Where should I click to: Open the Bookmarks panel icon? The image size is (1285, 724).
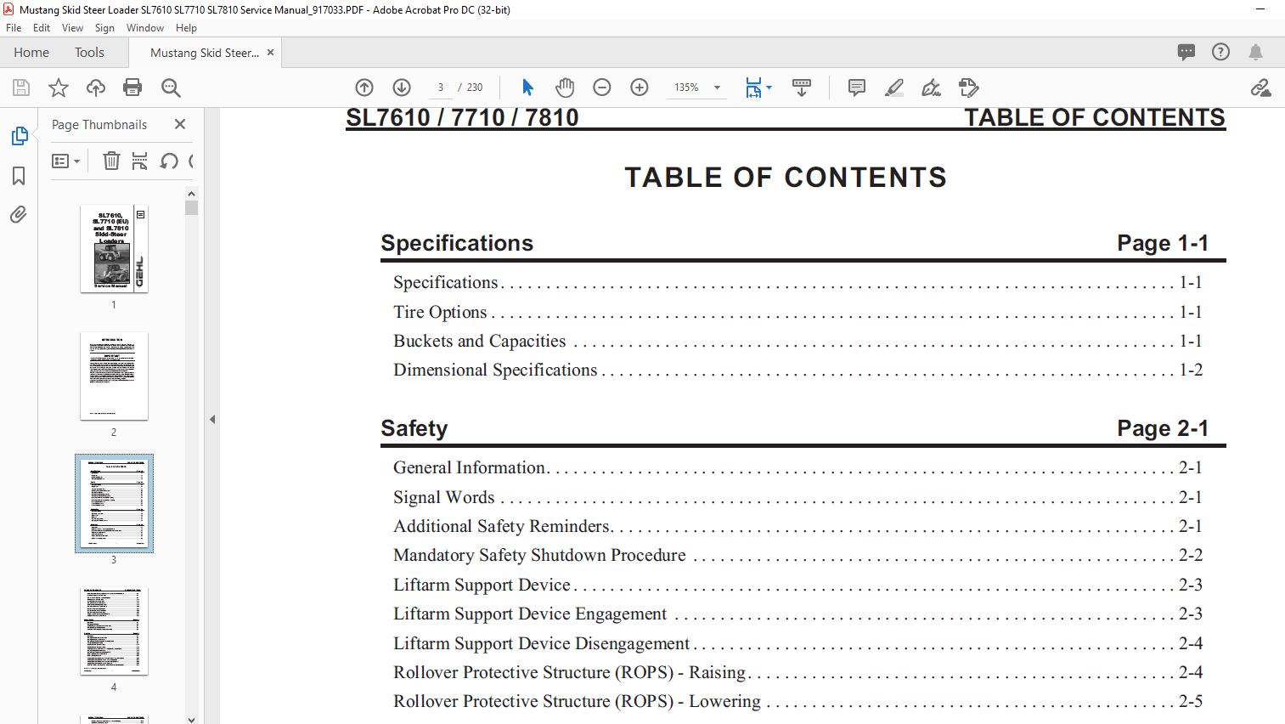click(x=19, y=176)
